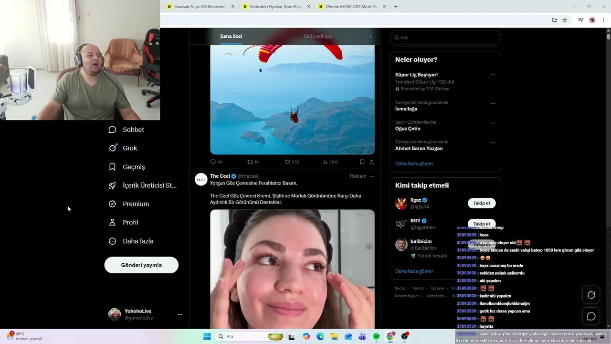Image resolution: width=611 pixels, height=344 pixels.
Task: Bookmark the paragliding post
Action: [362, 162]
